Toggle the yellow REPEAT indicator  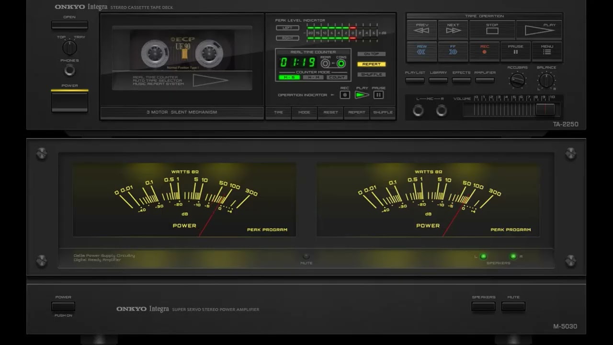(371, 64)
